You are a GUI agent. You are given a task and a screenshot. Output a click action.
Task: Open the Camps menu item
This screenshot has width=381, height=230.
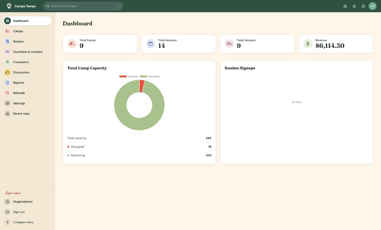click(x=27, y=31)
